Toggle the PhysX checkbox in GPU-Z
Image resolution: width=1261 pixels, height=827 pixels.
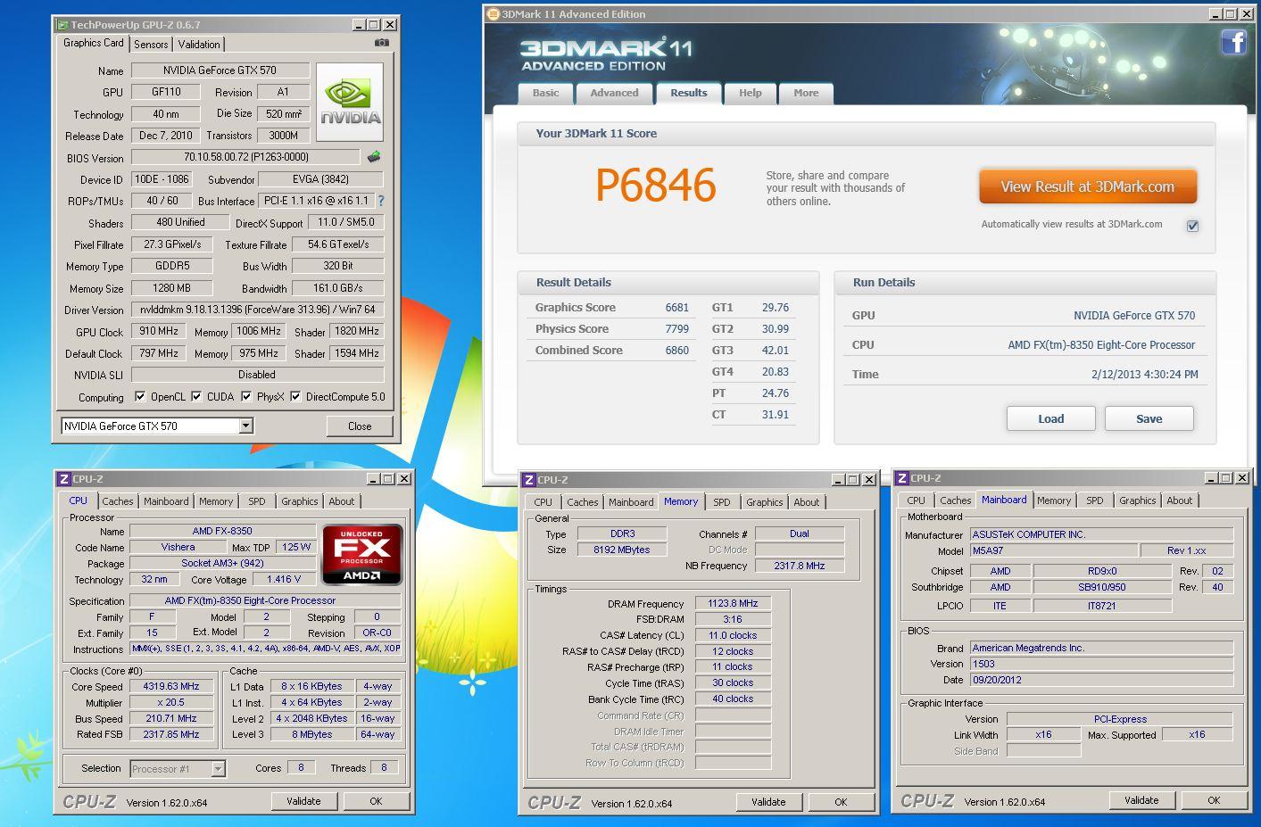(246, 396)
